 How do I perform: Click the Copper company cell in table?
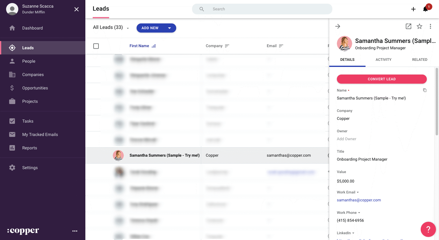(212, 155)
